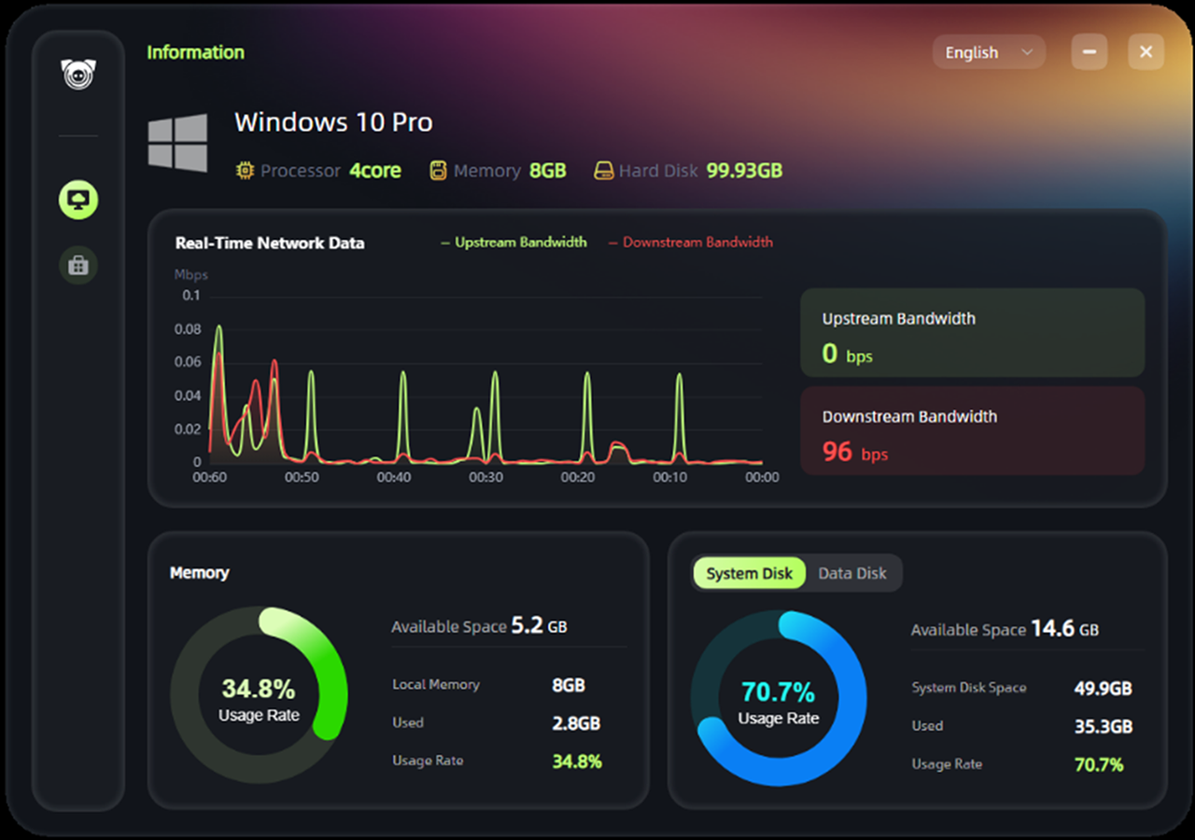Image resolution: width=1195 pixels, height=840 pixels.
Task: Switch to the Data Disk tab
Action: (x=851, y=573)
